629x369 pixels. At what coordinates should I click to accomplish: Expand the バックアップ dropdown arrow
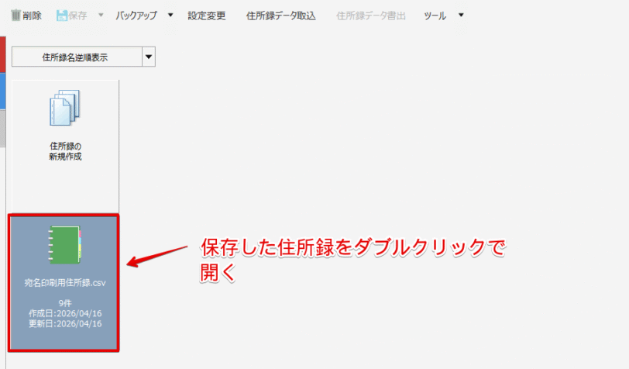[170, 15]
